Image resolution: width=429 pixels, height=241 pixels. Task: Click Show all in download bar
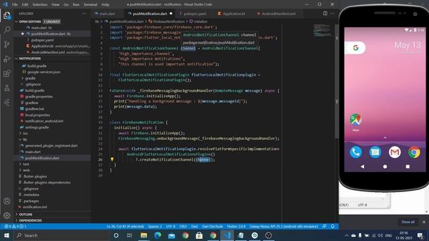pos(408,222)
